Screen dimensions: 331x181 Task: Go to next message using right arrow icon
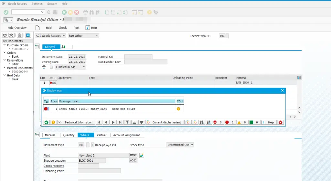pos(113,122)
